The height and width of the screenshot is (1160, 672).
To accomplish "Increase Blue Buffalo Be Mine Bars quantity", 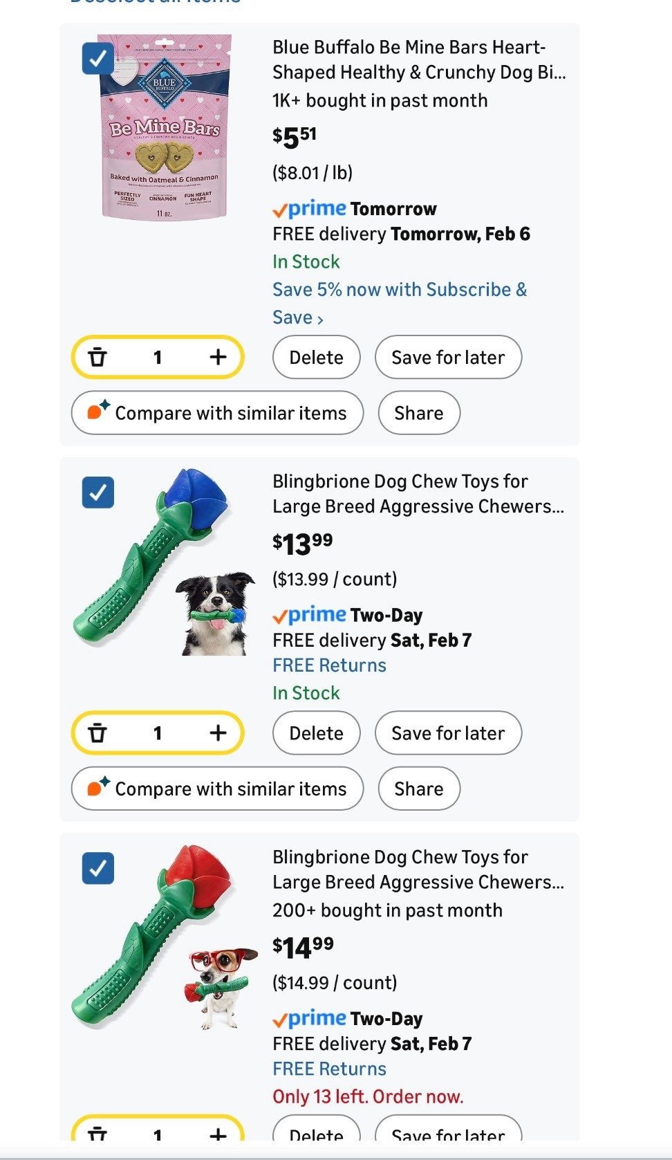I will 218,357.
